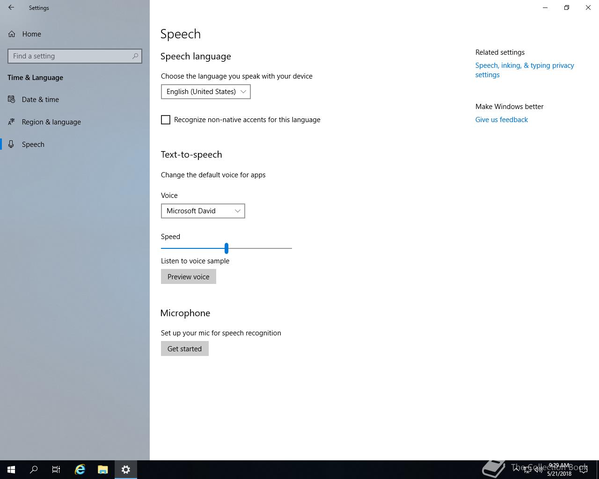Screen dimensions: 599x479
Task: Click Preview voice button
Action: click(189, 276)
